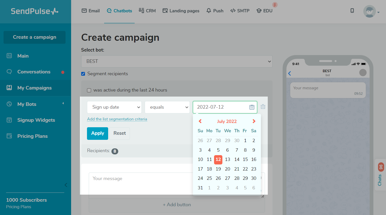
Task: Select July 31 in the calendar
Action: click(200, 188)
